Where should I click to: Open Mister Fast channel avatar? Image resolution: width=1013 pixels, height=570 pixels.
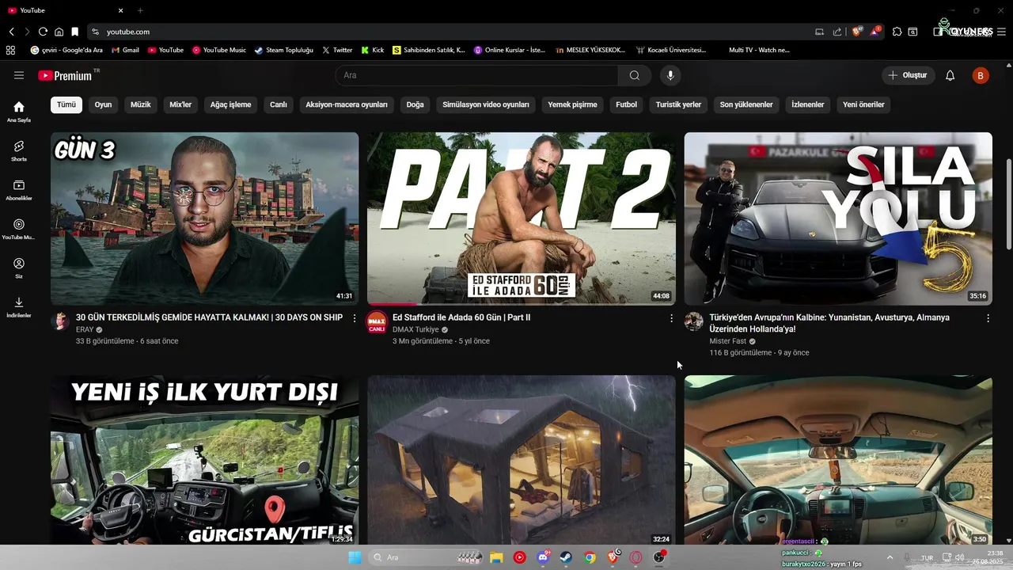pyautogui.click(x=694, y=321)
